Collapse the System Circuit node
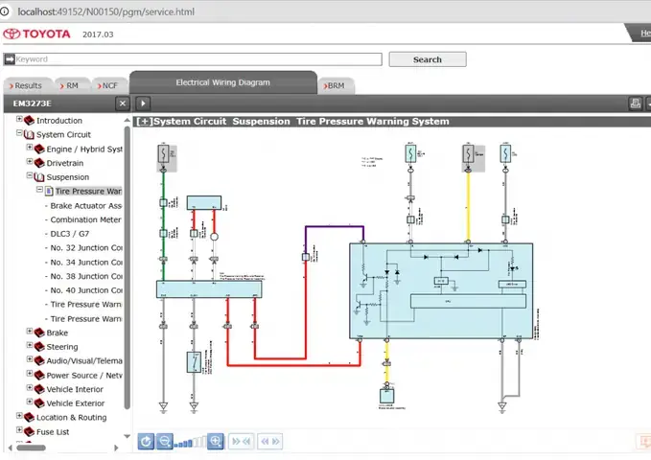651x460 pixels. tap(19, 133)
